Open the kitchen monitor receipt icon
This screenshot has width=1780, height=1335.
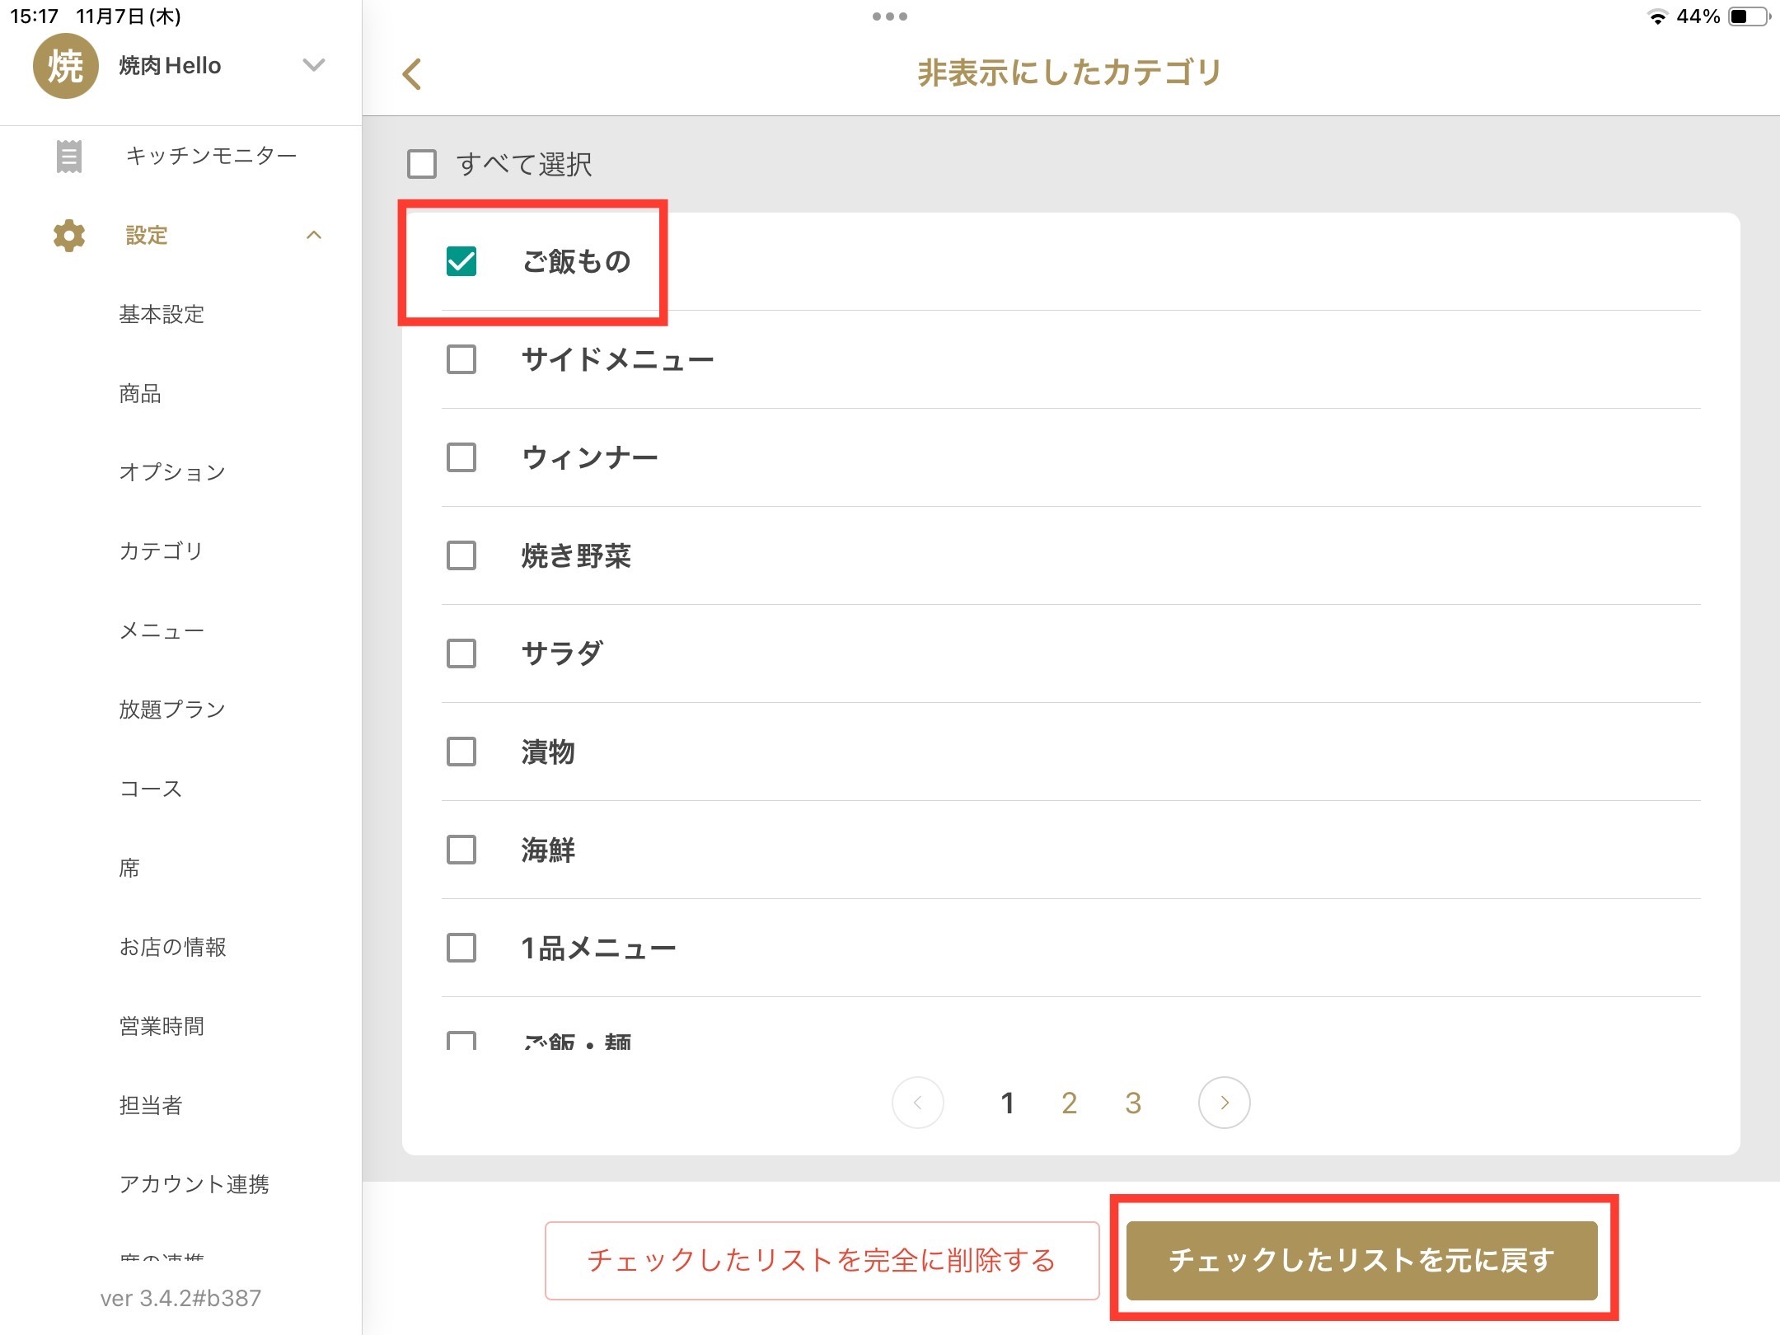click(x=69, y=156)
